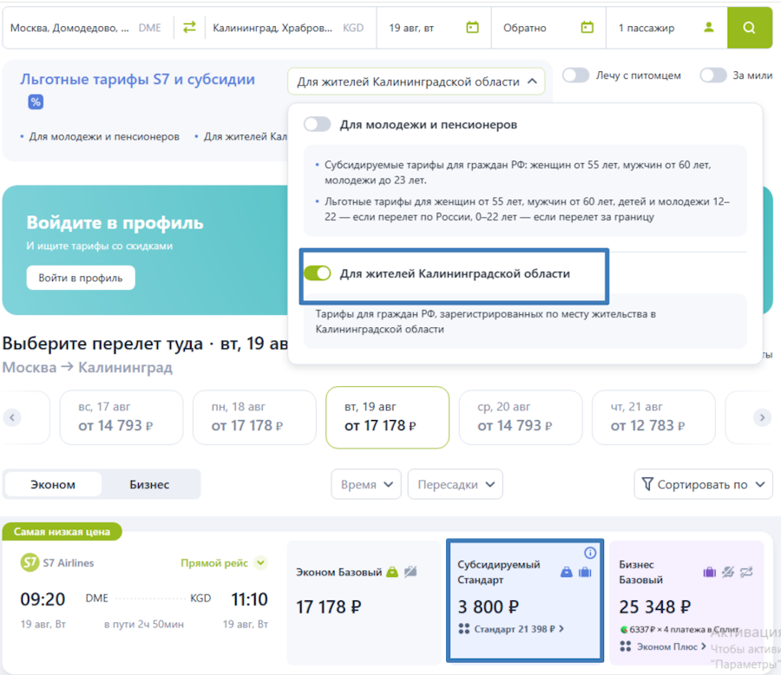Click the Войти в профиль button
The height and width of the screenshot is (675, 781).
click(81, 278)
